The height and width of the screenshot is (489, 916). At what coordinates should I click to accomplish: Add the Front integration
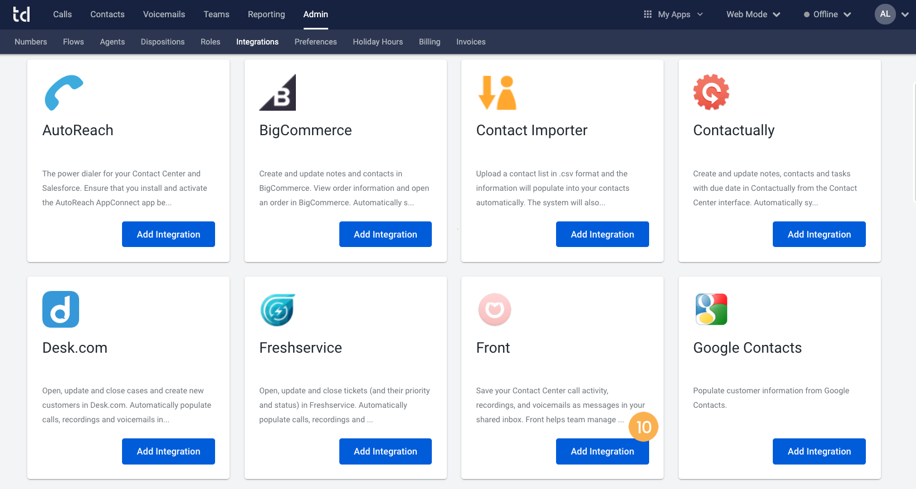tap(602, 451)
